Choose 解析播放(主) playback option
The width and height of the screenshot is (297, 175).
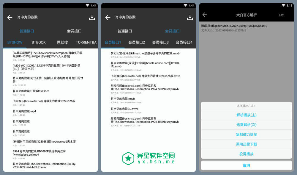click(246, 115)
